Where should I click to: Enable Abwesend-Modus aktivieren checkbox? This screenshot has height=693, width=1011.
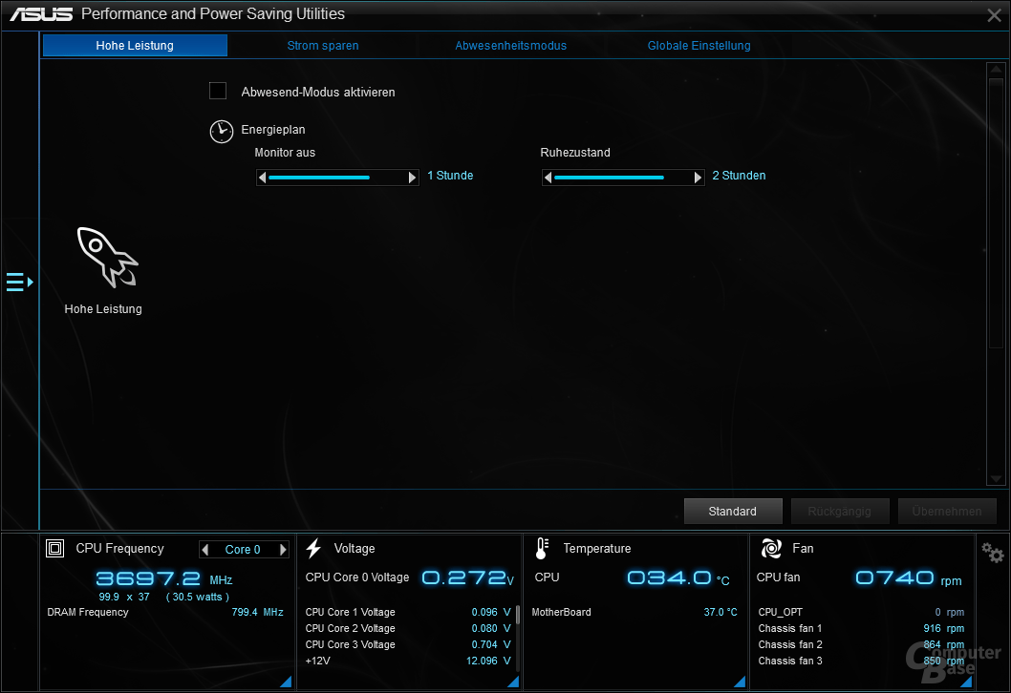[218, 92]
